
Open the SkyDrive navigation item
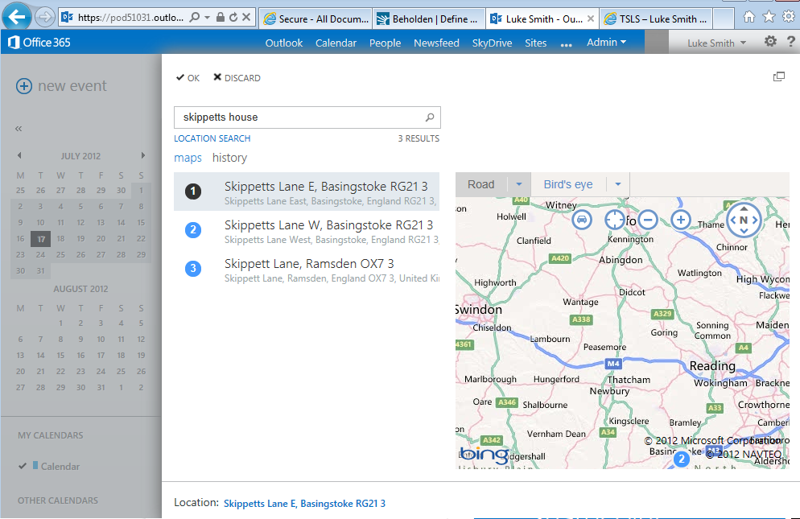coord(492,43)
